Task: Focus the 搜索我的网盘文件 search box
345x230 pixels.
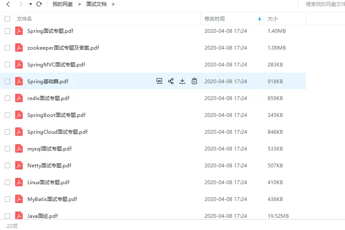Action: click(x=325, y=4)
